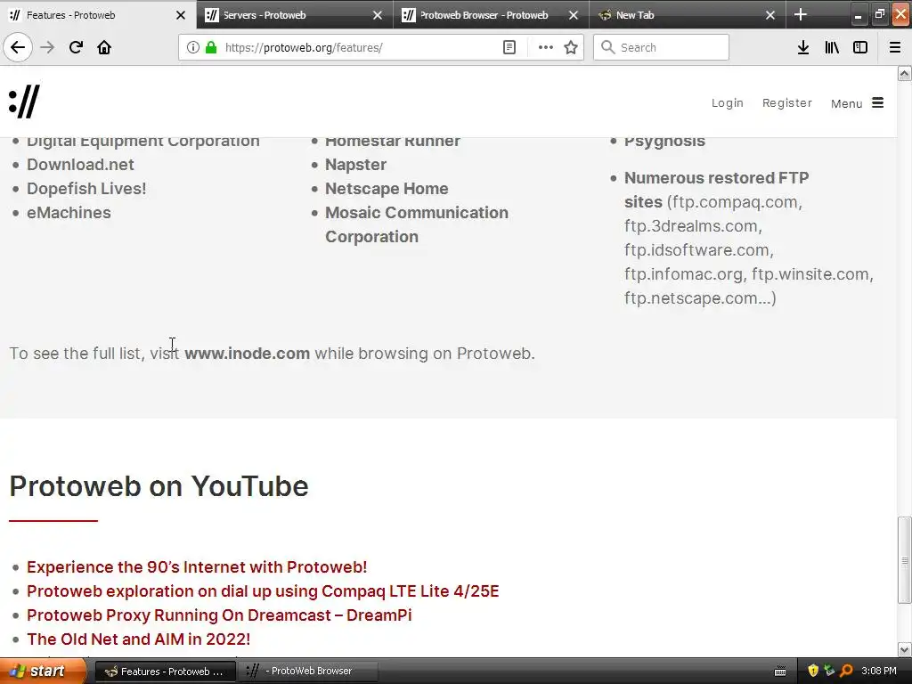Click the network connection tray icon
The image size is (912, 684).
[829, 672]
